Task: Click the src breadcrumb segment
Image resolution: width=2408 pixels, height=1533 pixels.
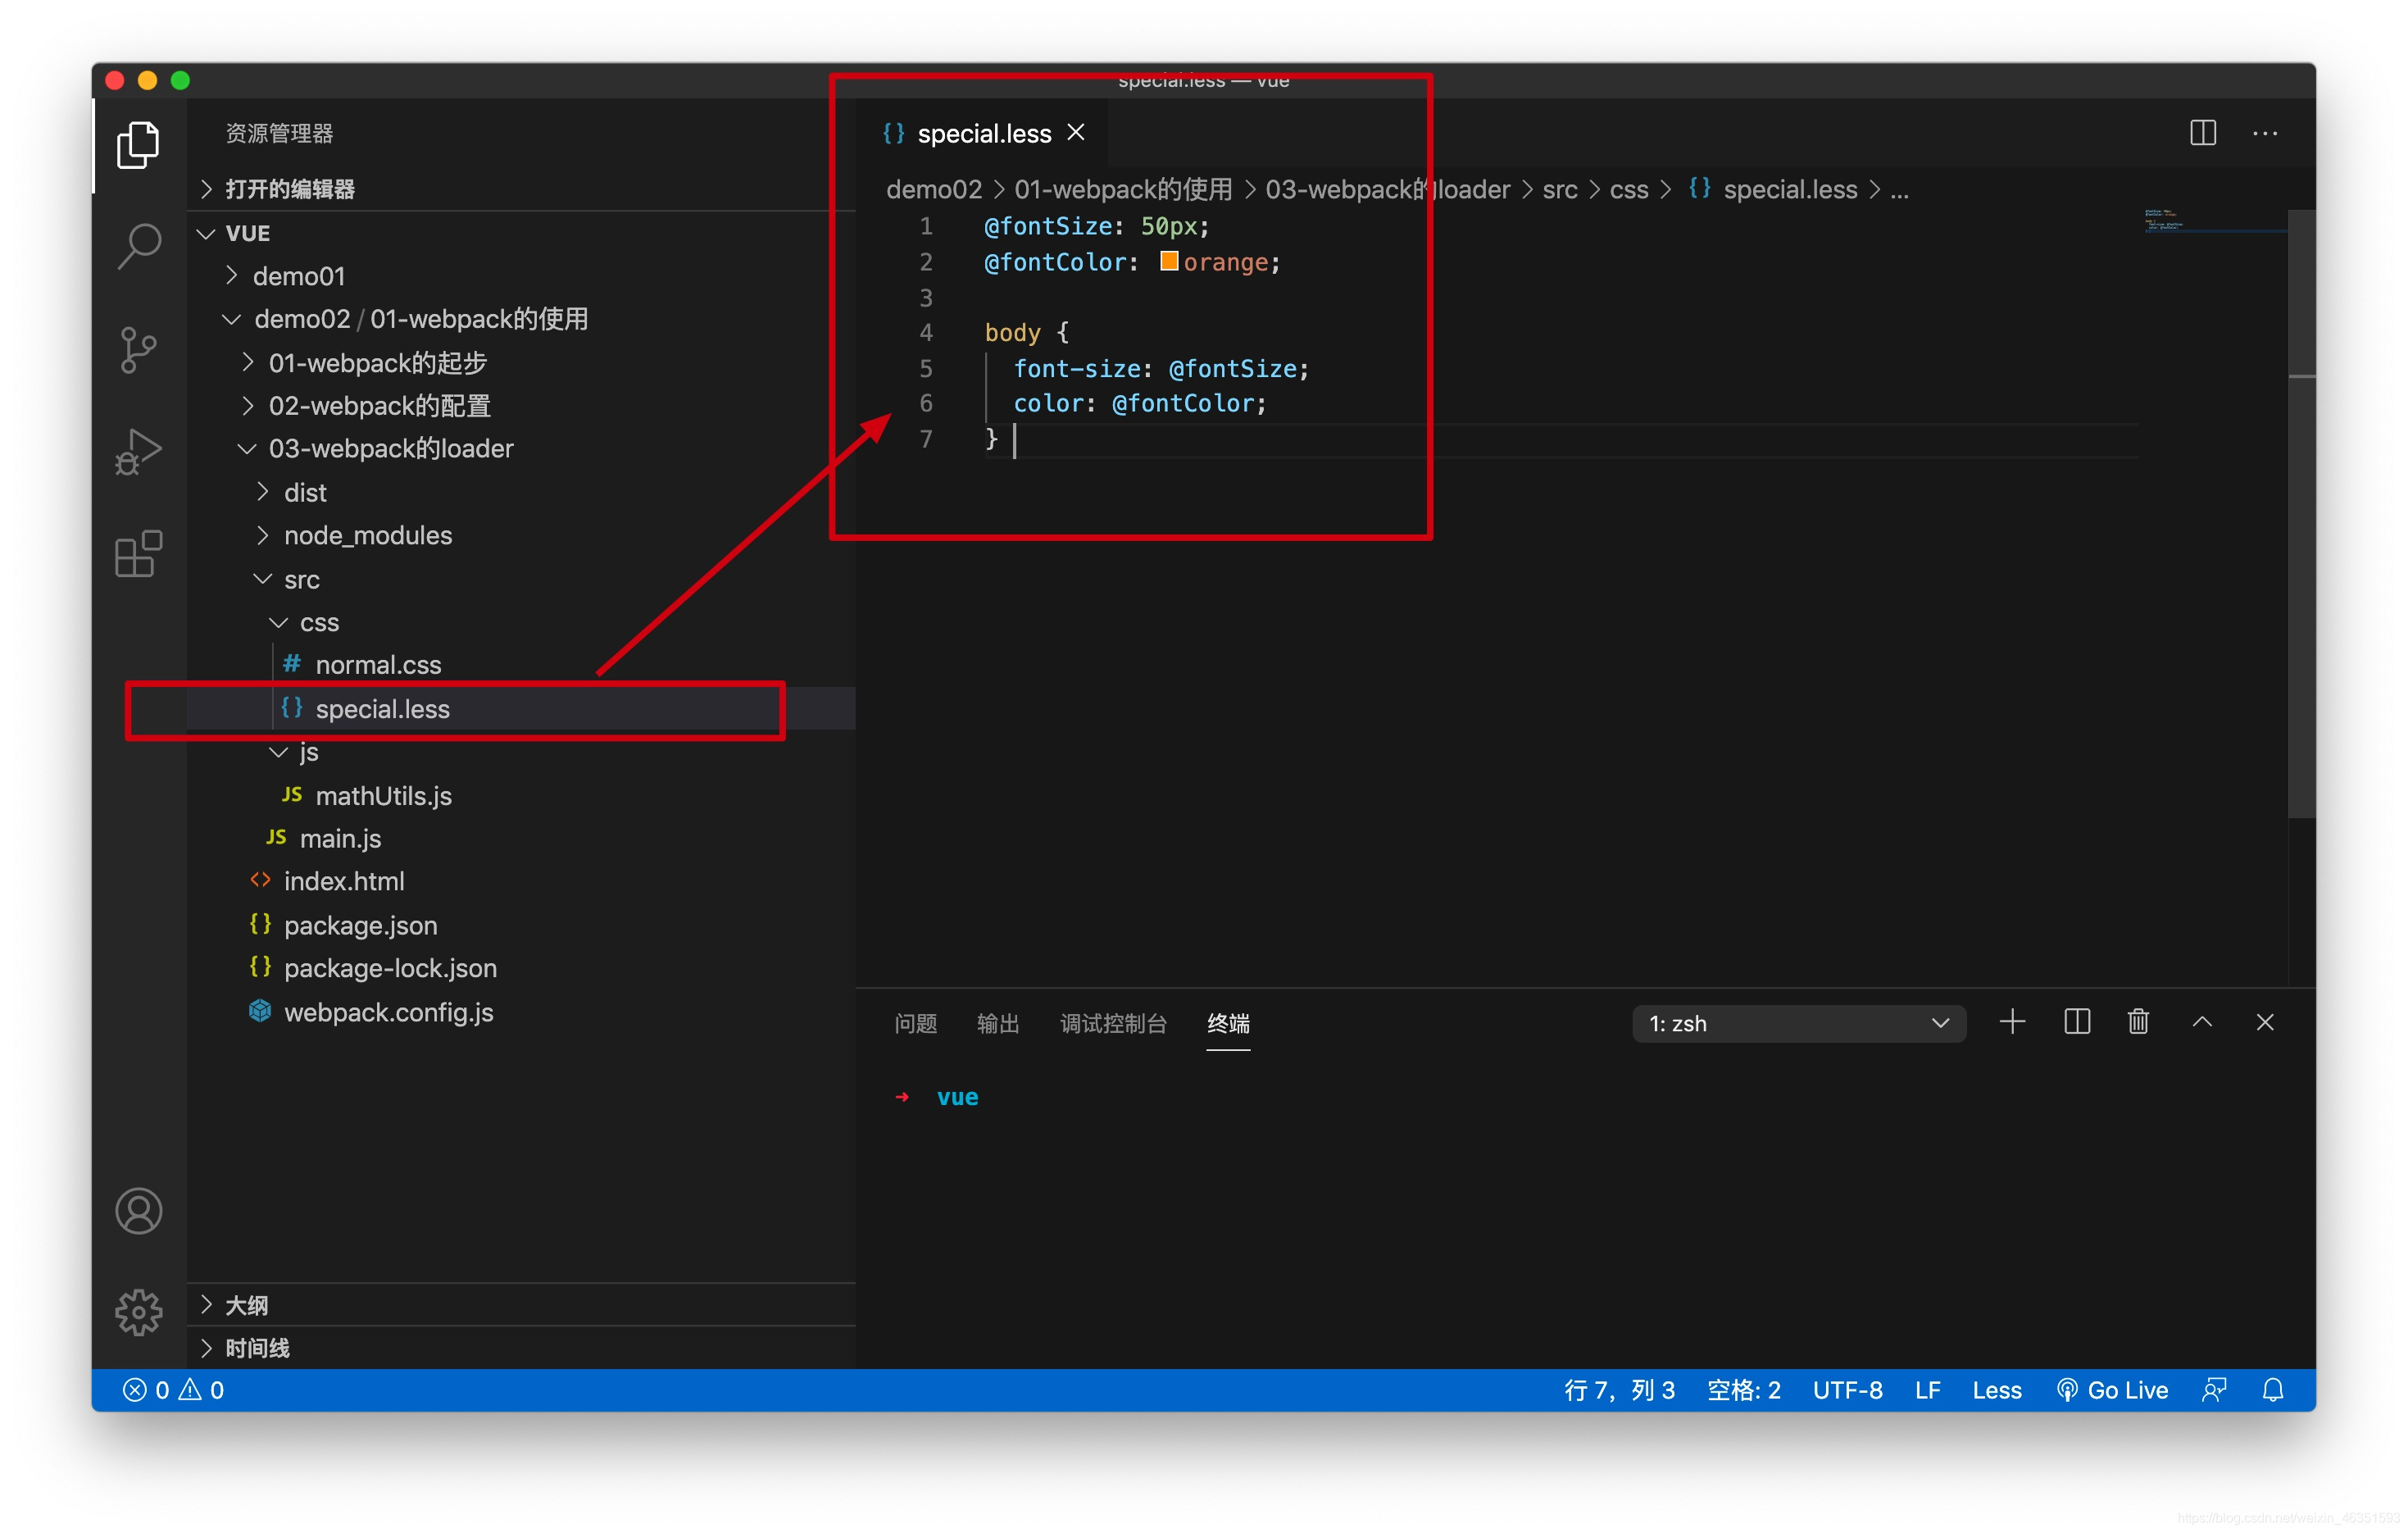Action: pos(1559,189)
